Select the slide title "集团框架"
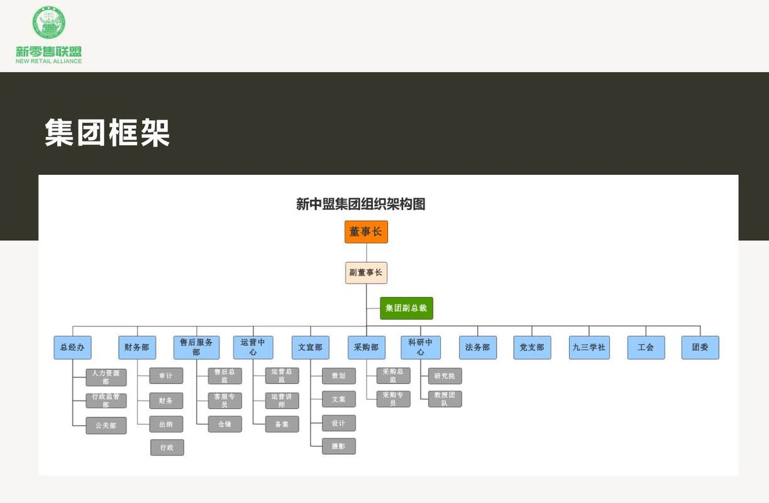The image size is (769, 503). coord(108,133)
